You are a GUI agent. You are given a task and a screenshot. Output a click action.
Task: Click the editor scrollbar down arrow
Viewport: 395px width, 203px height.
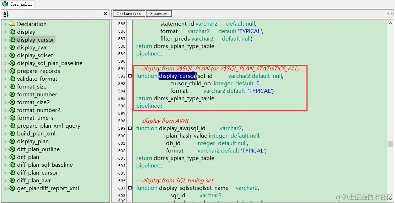[390, 199]
